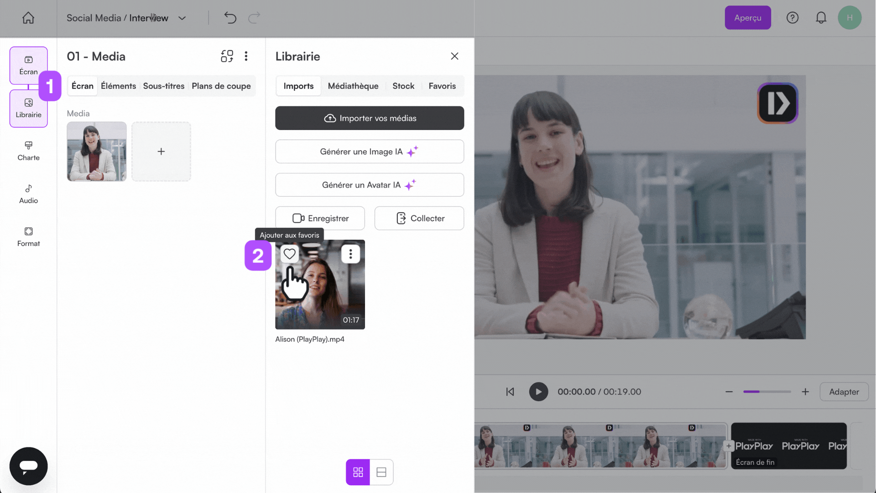The image size is (876, 493).
Task: Open the Format settings
Action: point(28,236)
